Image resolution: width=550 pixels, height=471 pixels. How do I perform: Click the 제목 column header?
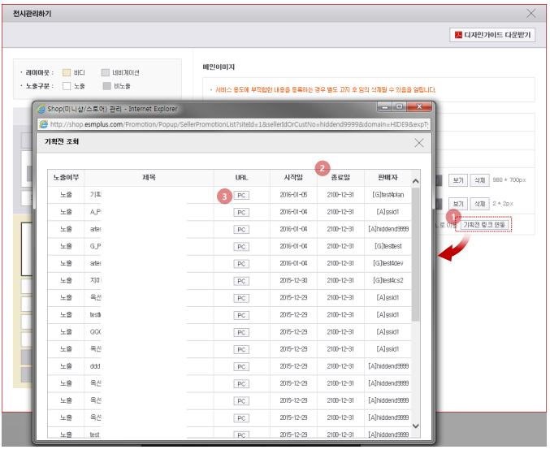coord(149,178)
